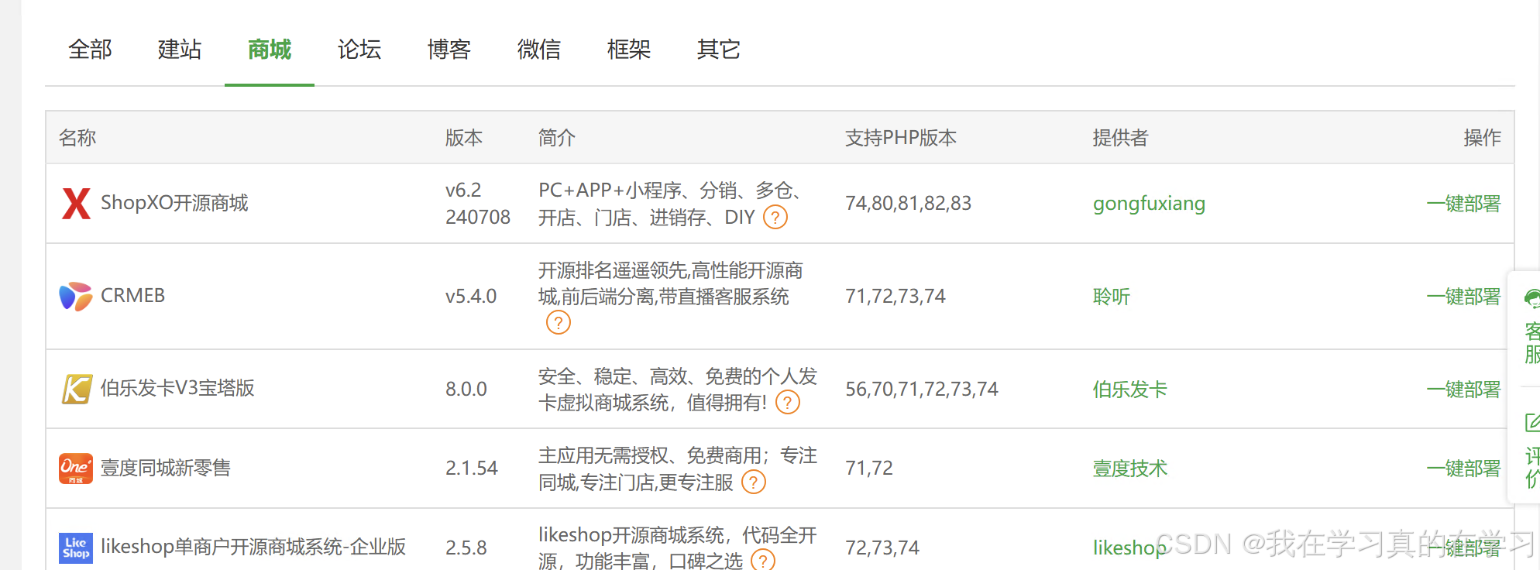The image size is (1540, 570).
Task: Switch to the 全部 tab
Action: coord(90,50)
